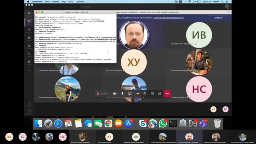Click the battery status in the menu bar
256x144 pixels.
(x=196, y=2)
